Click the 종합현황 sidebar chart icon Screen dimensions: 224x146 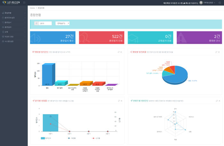[3, 13]
